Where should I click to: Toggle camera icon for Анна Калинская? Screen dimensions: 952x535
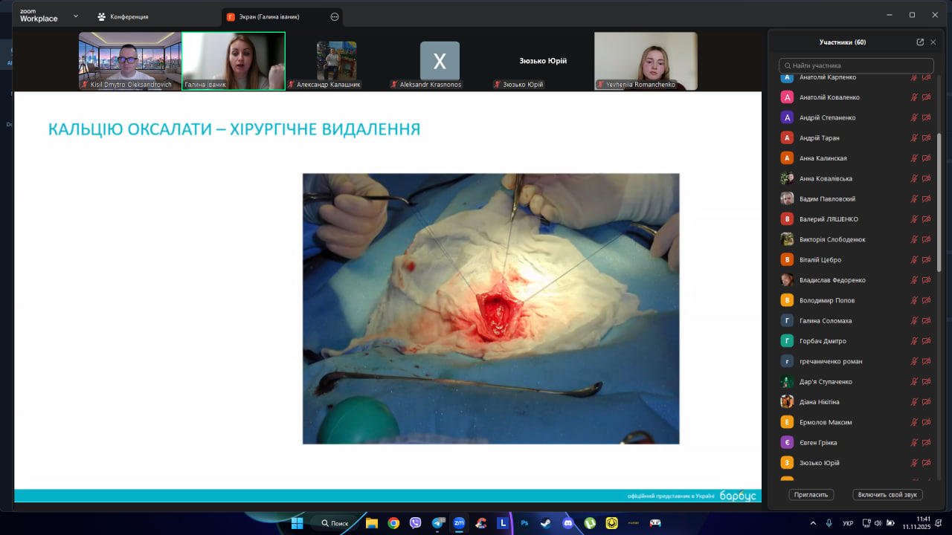(x=927, y=158)
